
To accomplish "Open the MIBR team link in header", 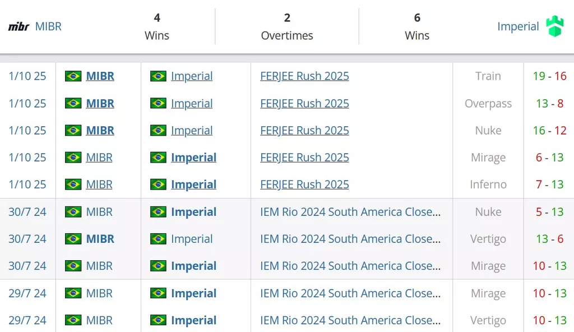I will coord(48,26).
